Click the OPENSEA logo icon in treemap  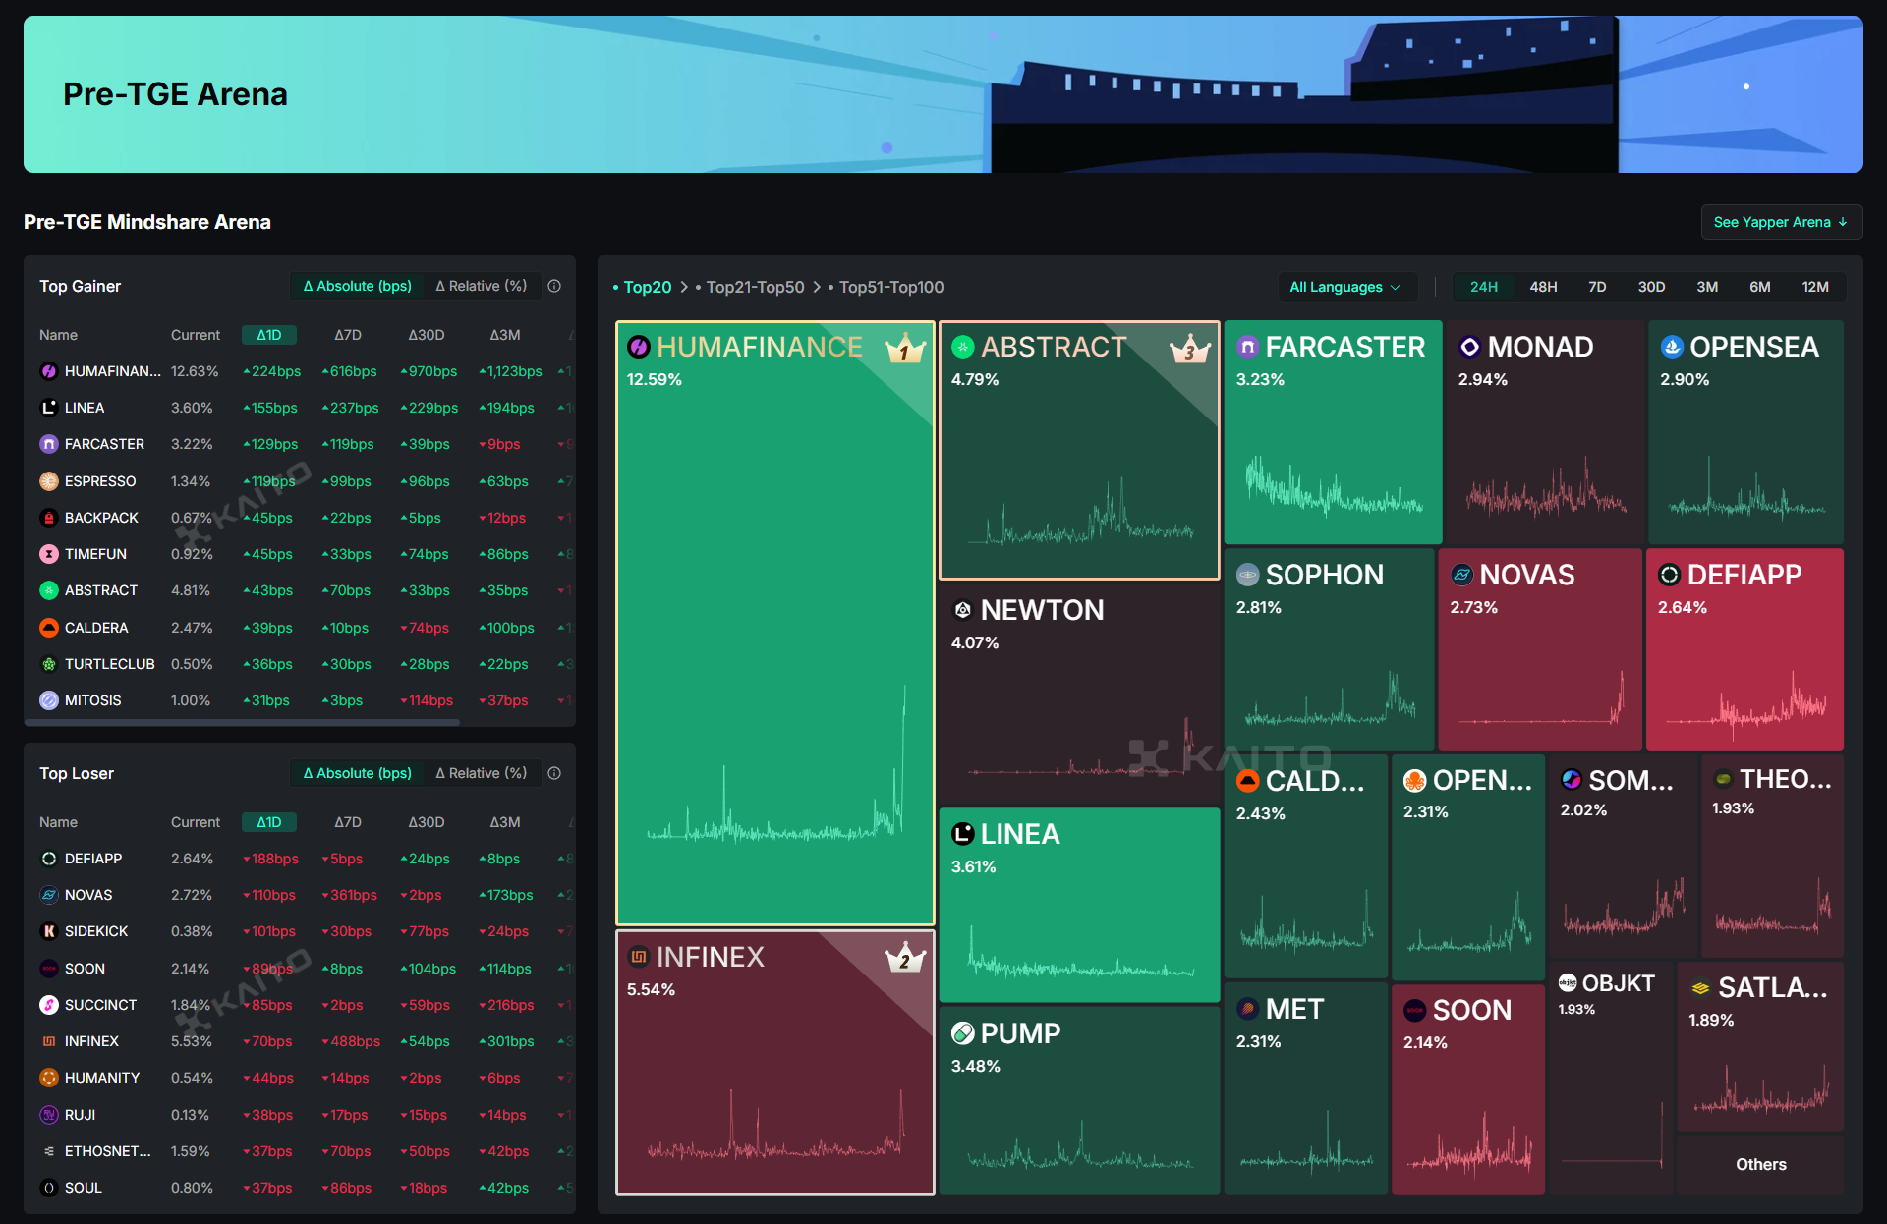(x=1671, y=347)
